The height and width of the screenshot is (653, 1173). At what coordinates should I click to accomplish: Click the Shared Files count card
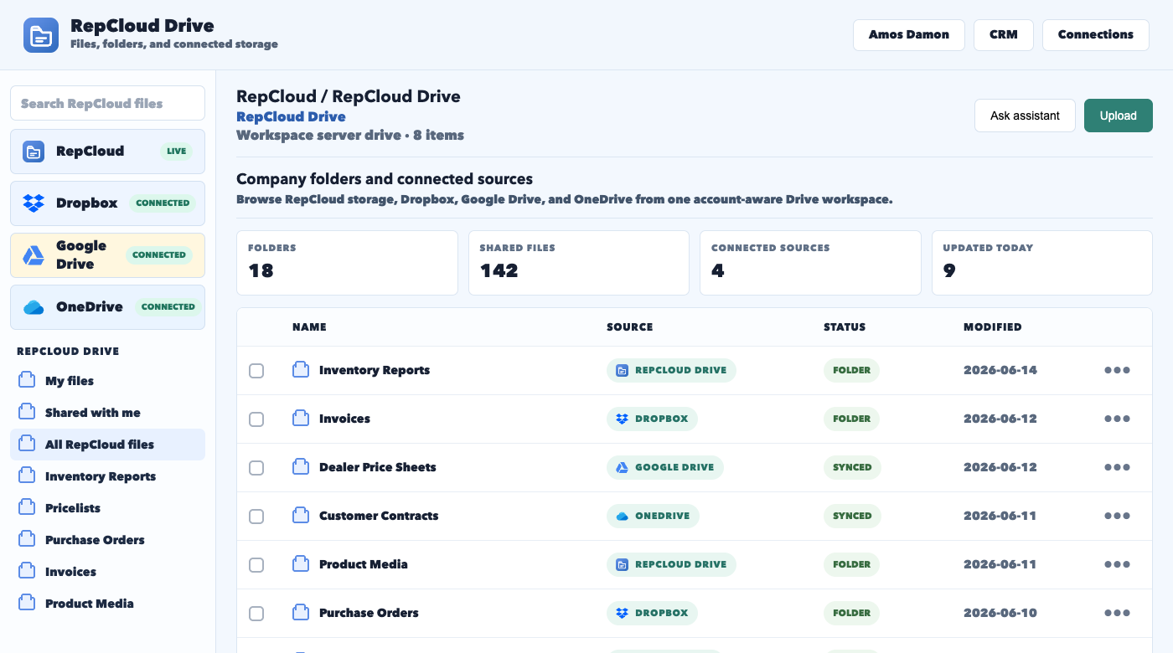point(579,263)
